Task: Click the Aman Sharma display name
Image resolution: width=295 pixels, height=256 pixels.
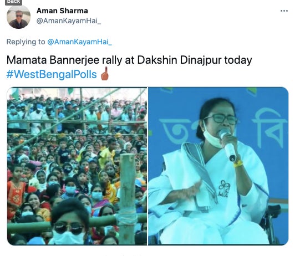Action: coord(62,11)
